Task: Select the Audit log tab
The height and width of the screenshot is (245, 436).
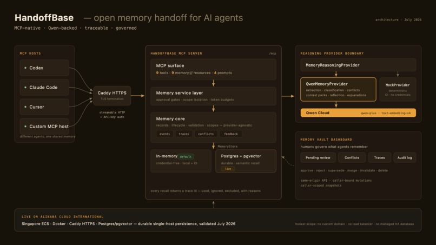Action: tap(405, 158)
